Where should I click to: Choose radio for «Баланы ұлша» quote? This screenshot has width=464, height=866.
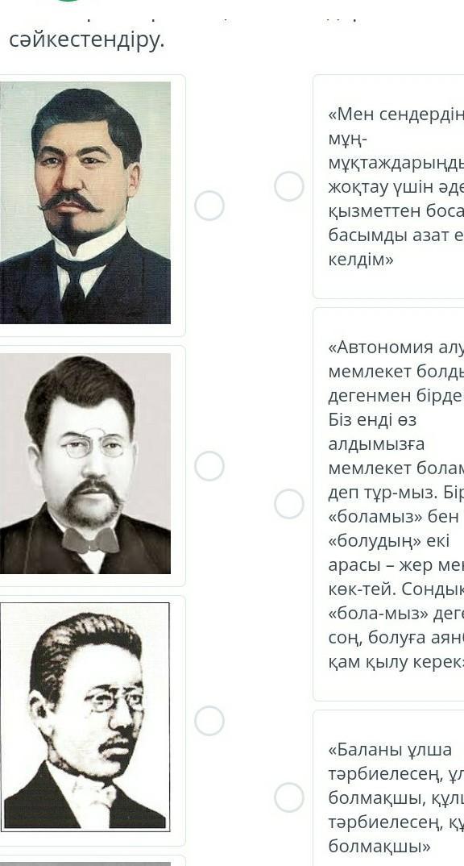289,797
